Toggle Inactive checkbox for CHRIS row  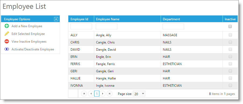pyautogui.click(x=230, y=42)
